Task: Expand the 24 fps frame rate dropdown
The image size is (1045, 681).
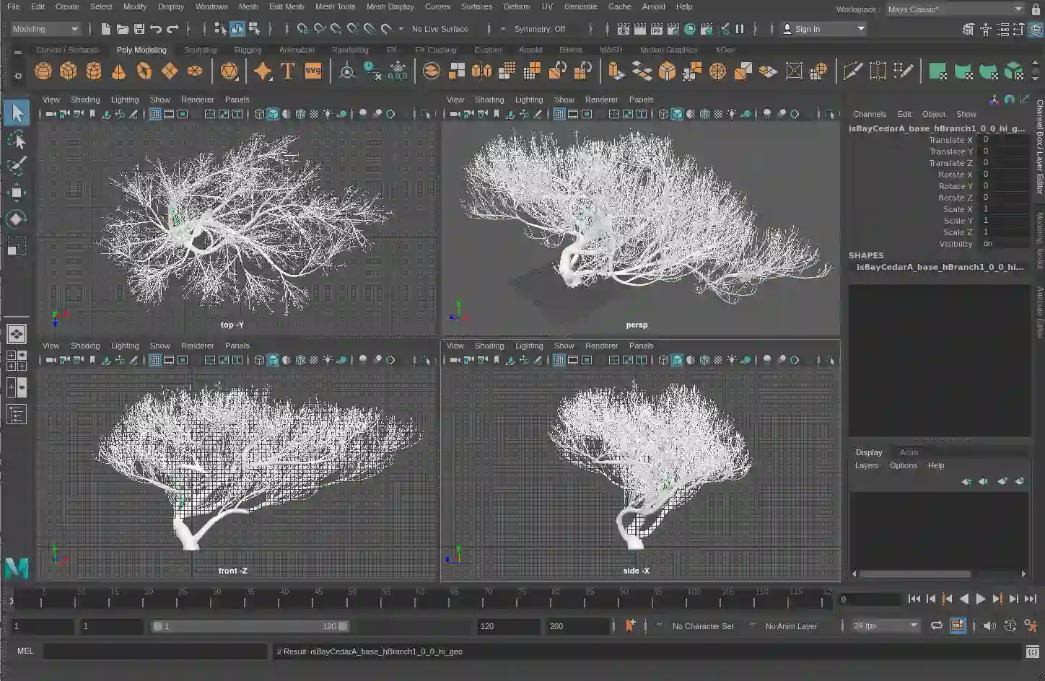Action: [x=886, y=625]
